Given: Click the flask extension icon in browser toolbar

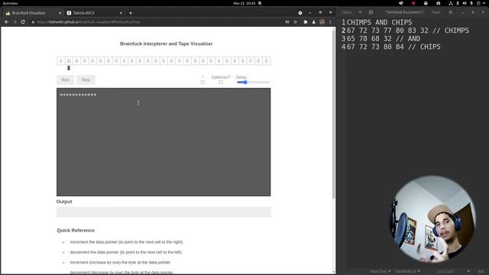Looking at the screenshot, I should pyautogui.click(x=314, y=22).
